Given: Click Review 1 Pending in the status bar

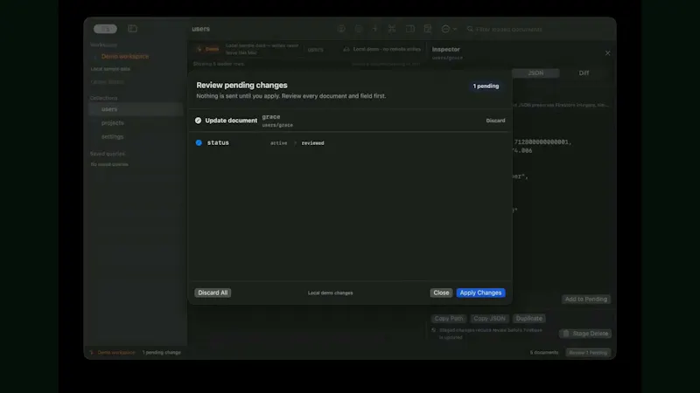Looking at the screenshot, I should click(x=588, y=353).
